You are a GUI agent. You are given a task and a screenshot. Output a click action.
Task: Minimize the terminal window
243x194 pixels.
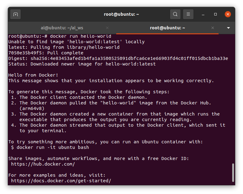[203, 14]
